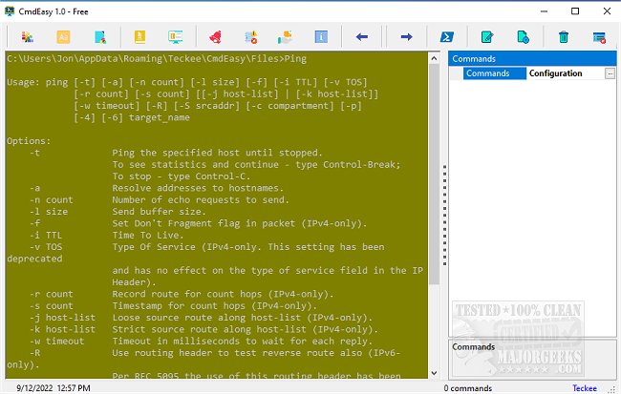Viewport: 621px width, 394px height.
Task: Open the Teckee link in status bar
Action: pyautogui.click(x=585, y=388)
